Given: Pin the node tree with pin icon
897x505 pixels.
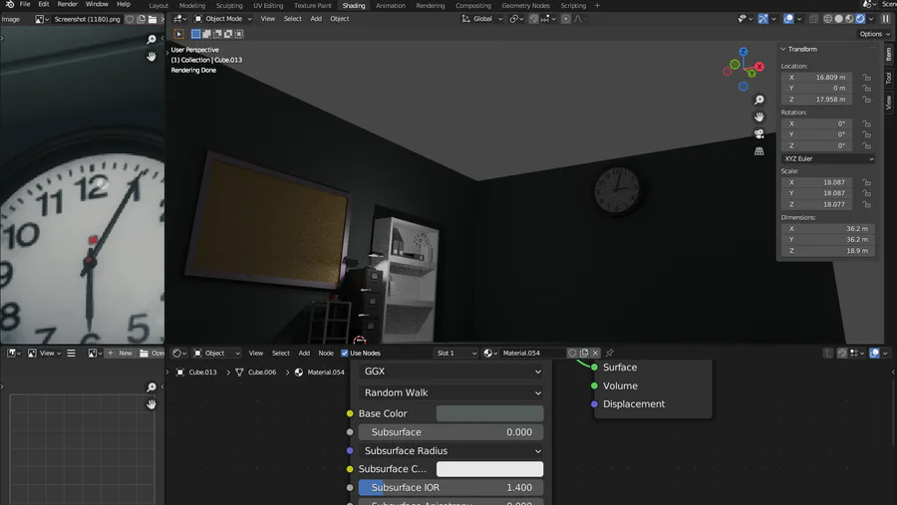Looking at the screenshot, I should click(x=610, y=353).
